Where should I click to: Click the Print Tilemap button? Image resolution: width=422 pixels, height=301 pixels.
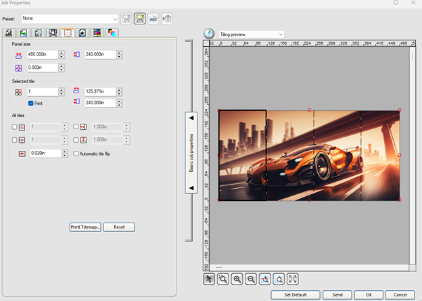pos(85,227)
